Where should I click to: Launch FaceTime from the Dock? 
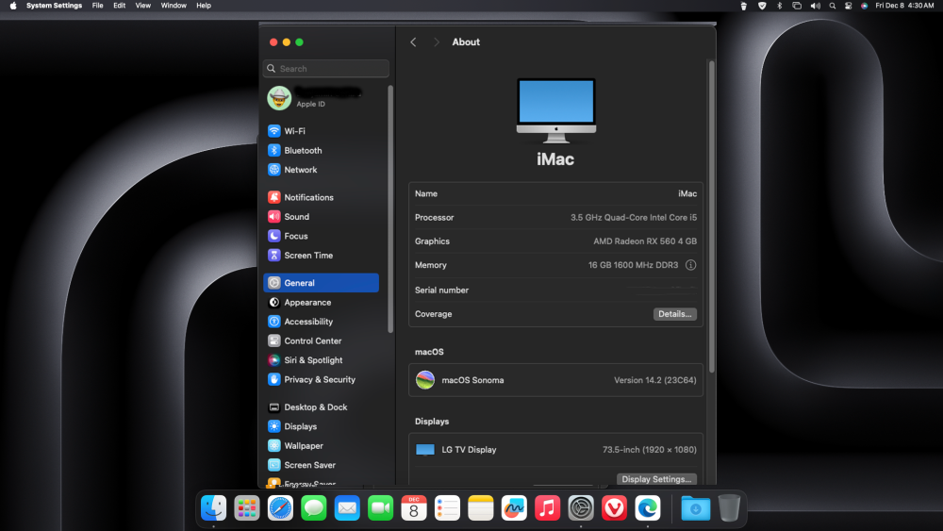tap(381, 508)
